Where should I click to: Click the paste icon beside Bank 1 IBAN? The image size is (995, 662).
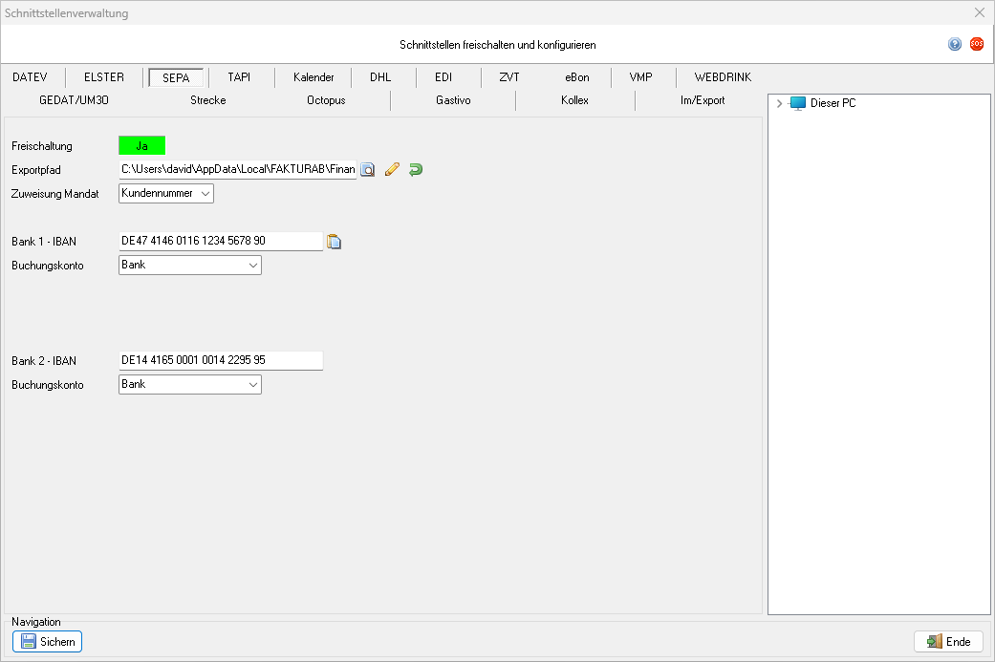(335, 242)
